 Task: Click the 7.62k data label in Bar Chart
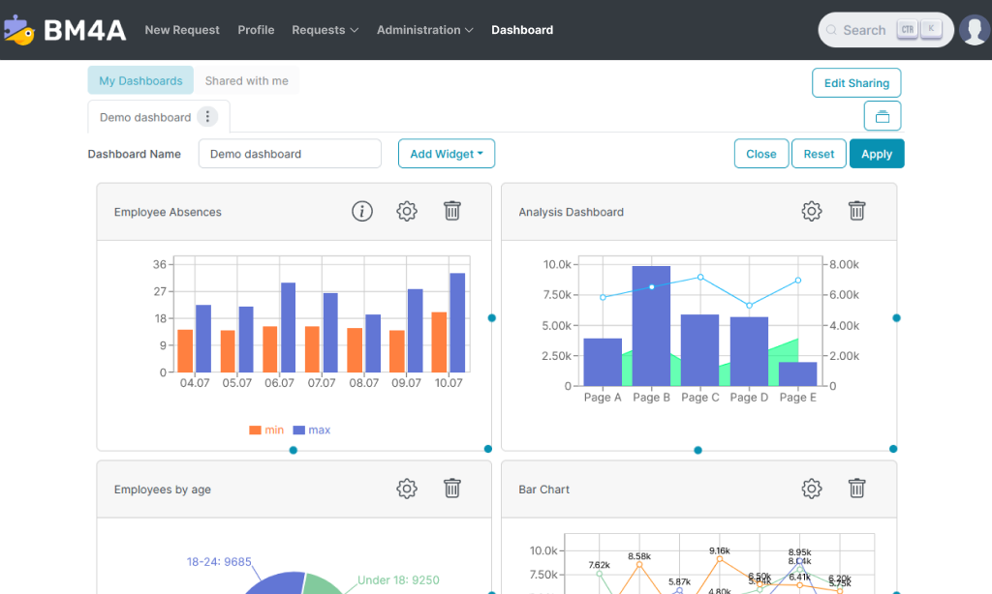599,565
